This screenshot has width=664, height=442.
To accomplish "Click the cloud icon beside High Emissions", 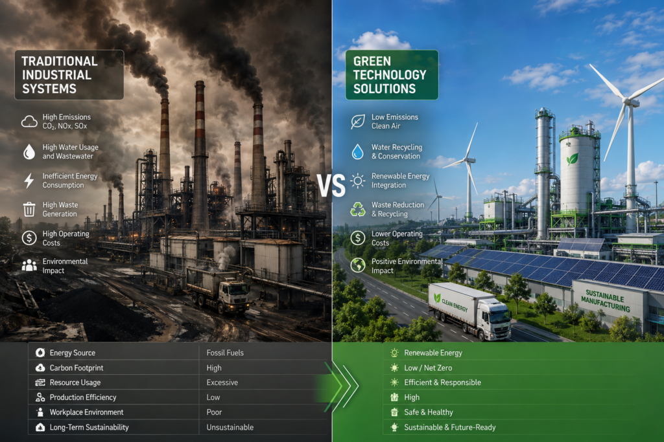I will tap(29, 122).
